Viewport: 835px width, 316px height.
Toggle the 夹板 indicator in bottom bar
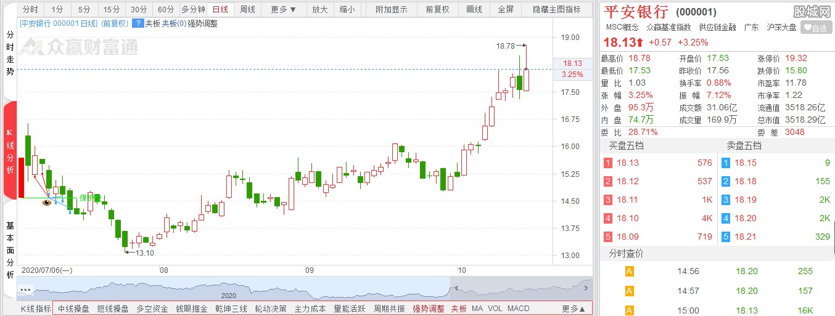tap(459, 309)
